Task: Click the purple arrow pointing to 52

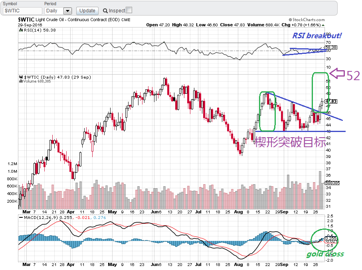Action: 338,73
